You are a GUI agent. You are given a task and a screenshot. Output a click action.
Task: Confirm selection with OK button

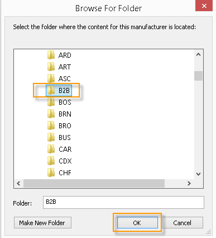(137, 223)
